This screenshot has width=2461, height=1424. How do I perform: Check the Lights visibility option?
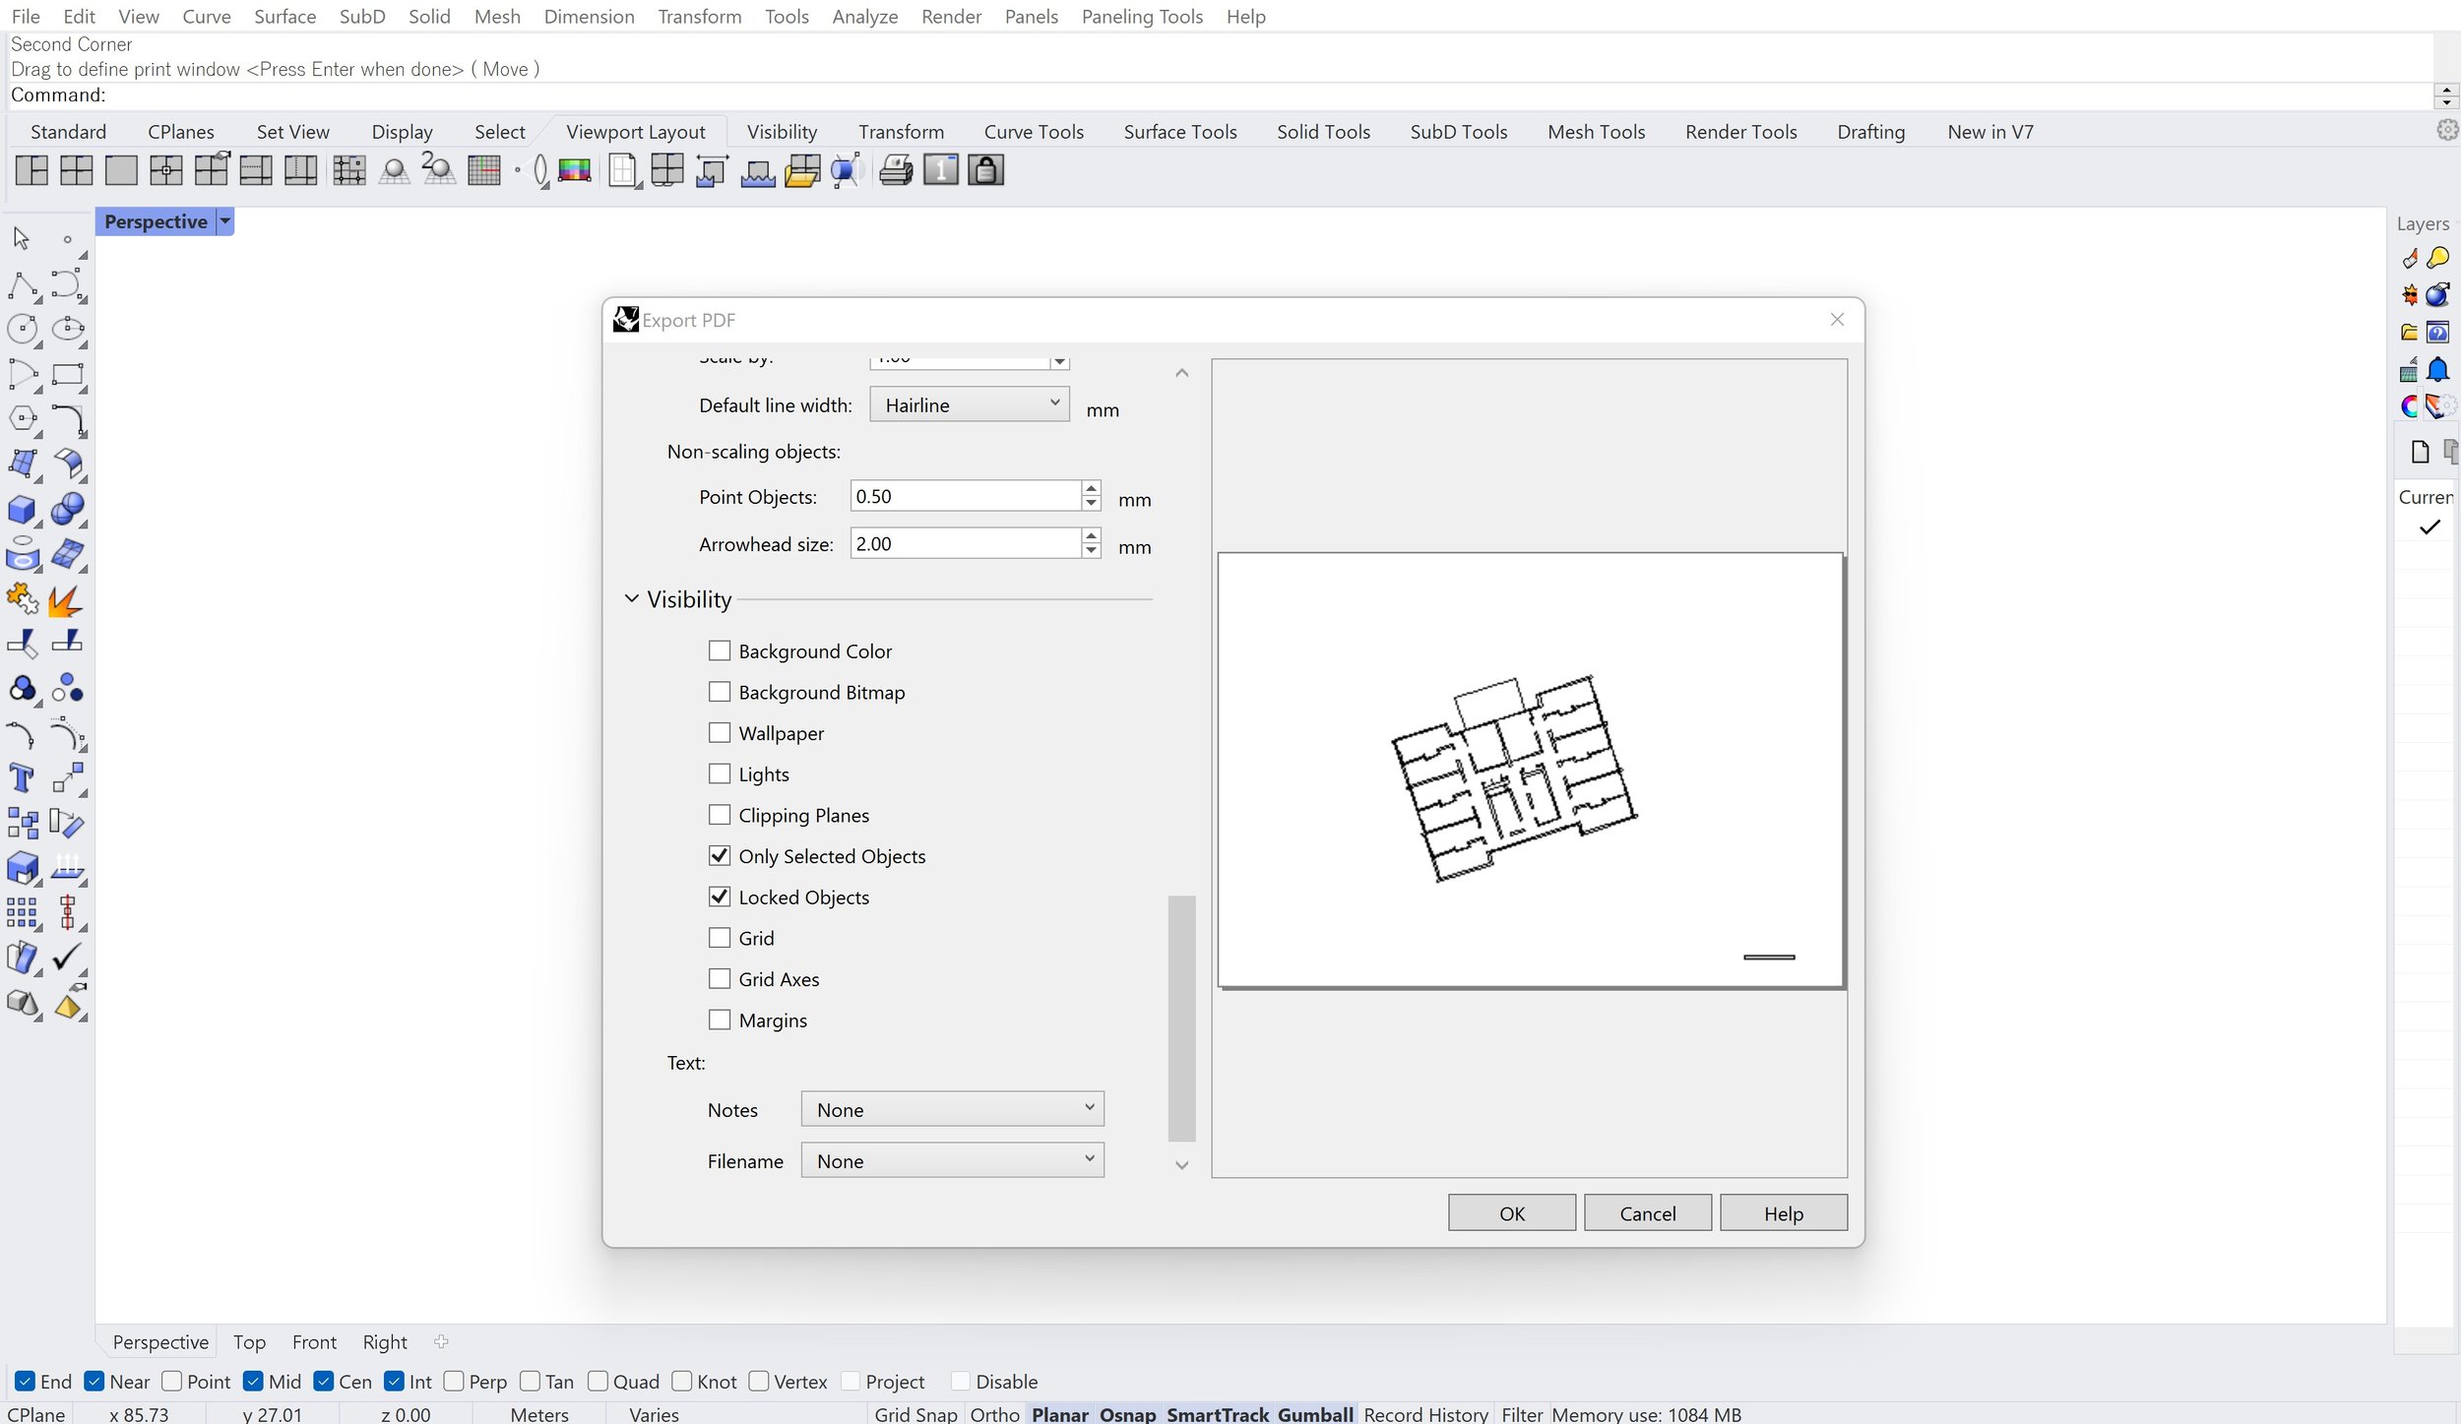720,774
